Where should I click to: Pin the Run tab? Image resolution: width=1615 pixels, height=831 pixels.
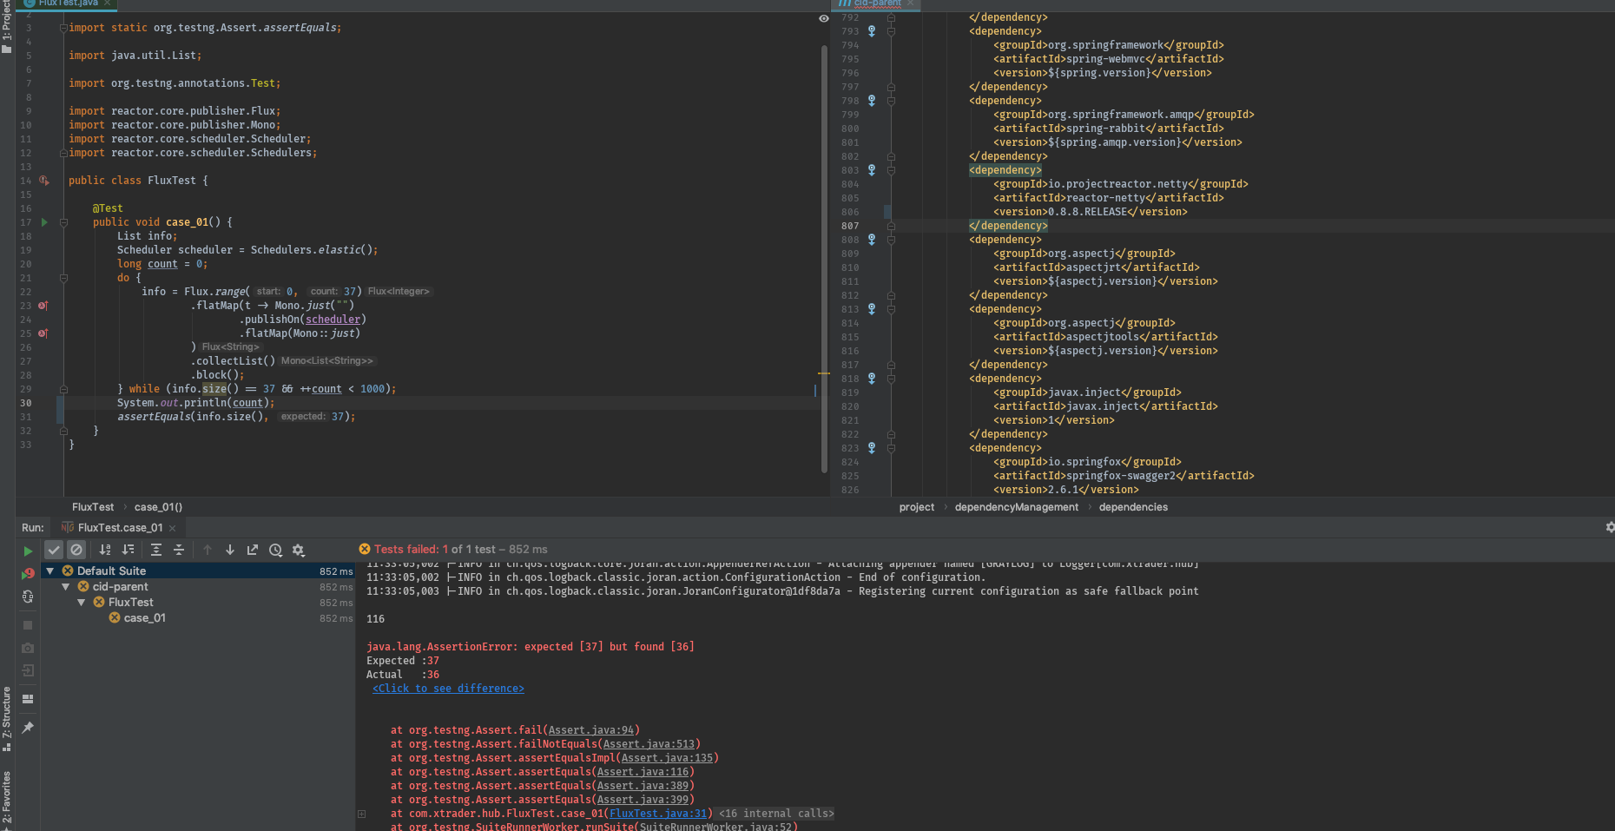pos(28,728)
